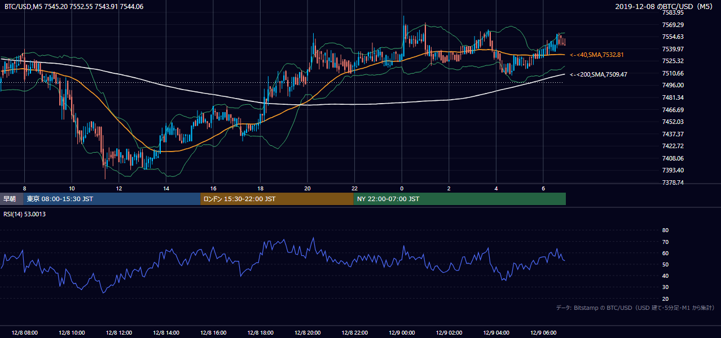Click the RSI(14) 53.0013 indicator label

25,214
